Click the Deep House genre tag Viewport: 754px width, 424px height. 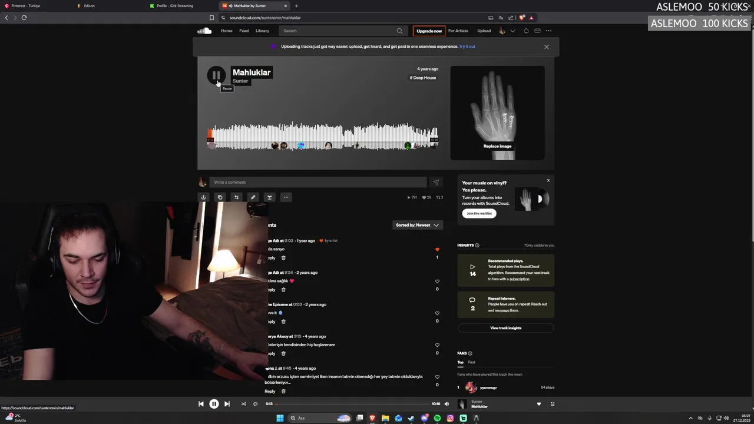tap(423, 78)
